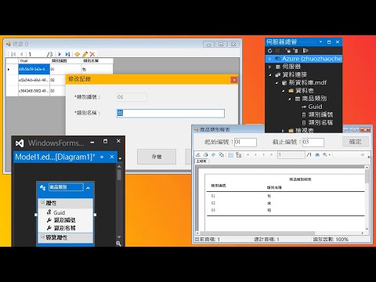The width and height of the screenshot is (376, 282).
Task: Click the 截止編號 input field
Action: [x=313, y=143]
